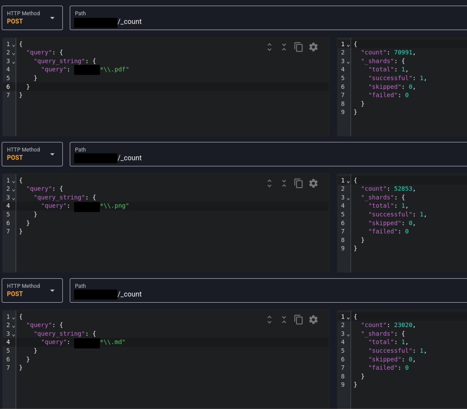The width and height of the screenshot is (467, 409).
Task: Focus the Path field of the png request
Action: pyautogui.click(x=268, y=154)
